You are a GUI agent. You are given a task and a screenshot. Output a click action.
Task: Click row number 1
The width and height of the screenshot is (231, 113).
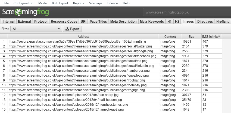4,42
